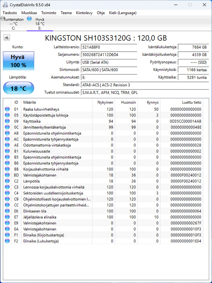The height and width of the screenshot is (283, 212).
Task: Close the CrystalDiskInfo window
Action: [x=204, y=5]
